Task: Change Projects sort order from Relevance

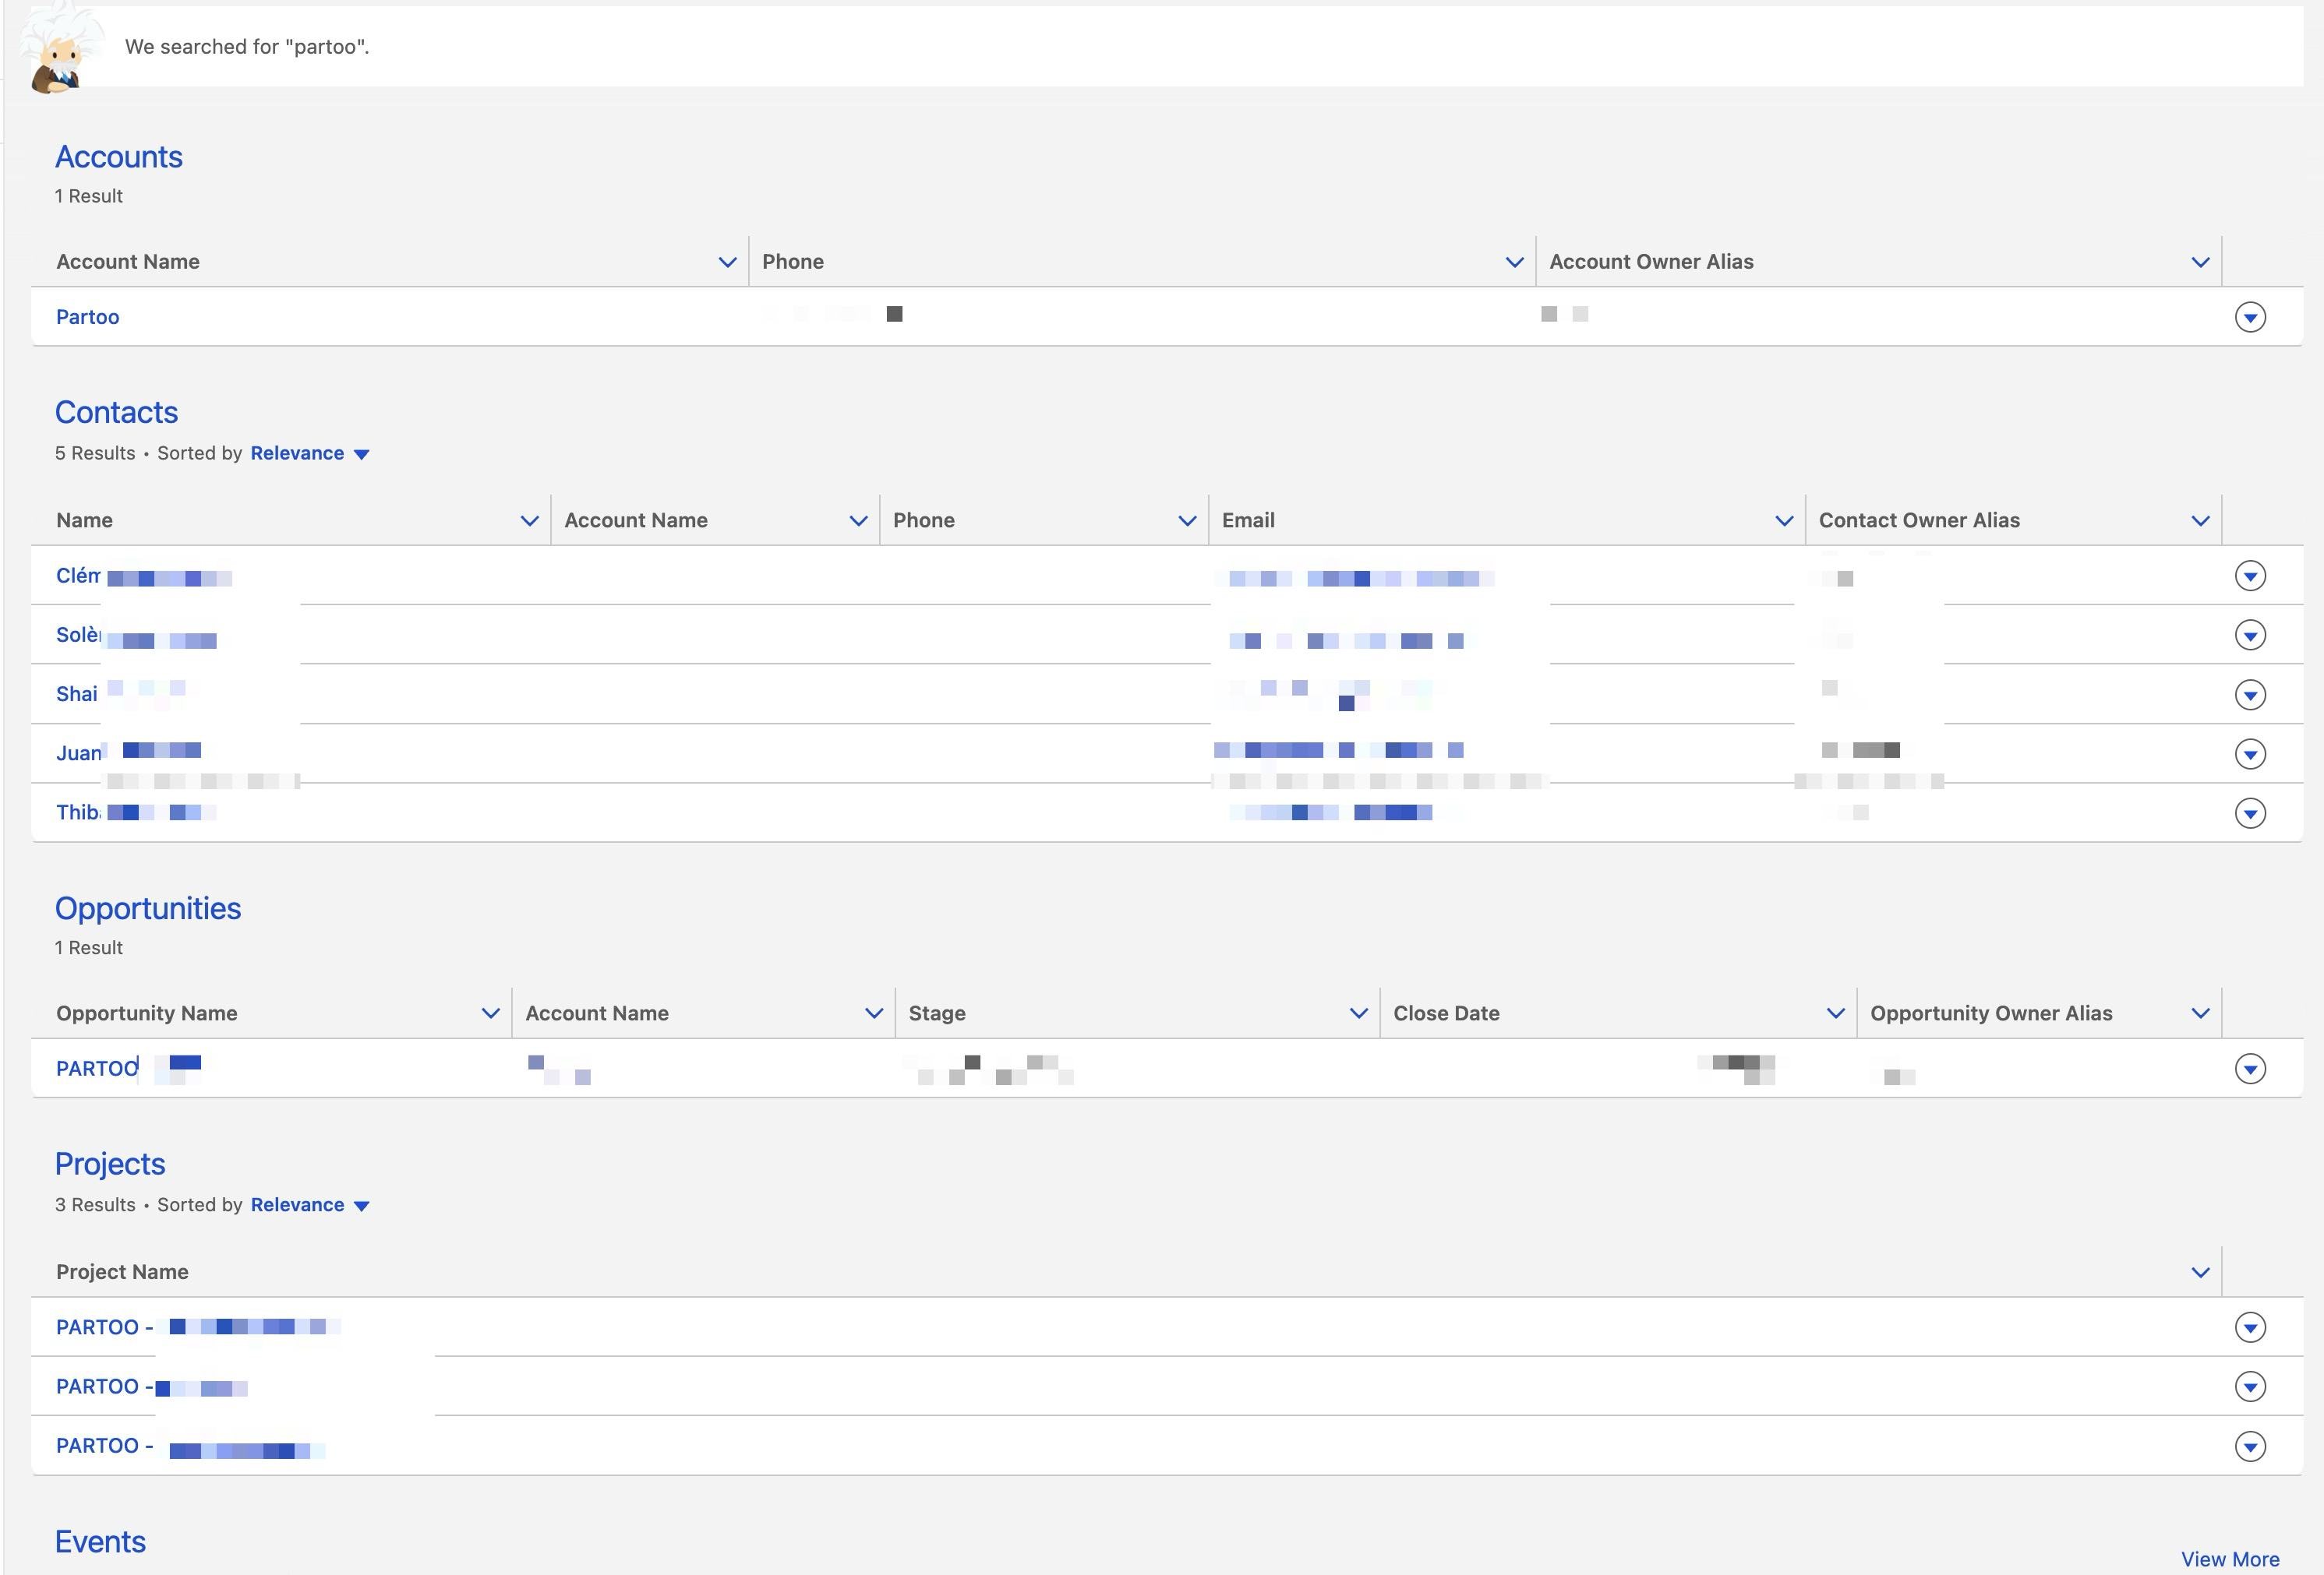Action: 310,1205
